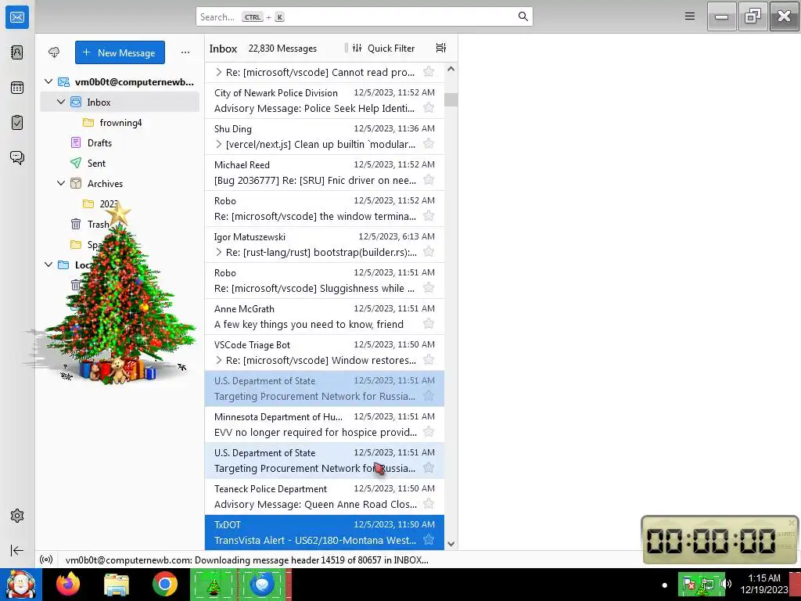Viewport: 801px width, 601px height.
Task: Open Settings gear icon
Action: [17, 516]
